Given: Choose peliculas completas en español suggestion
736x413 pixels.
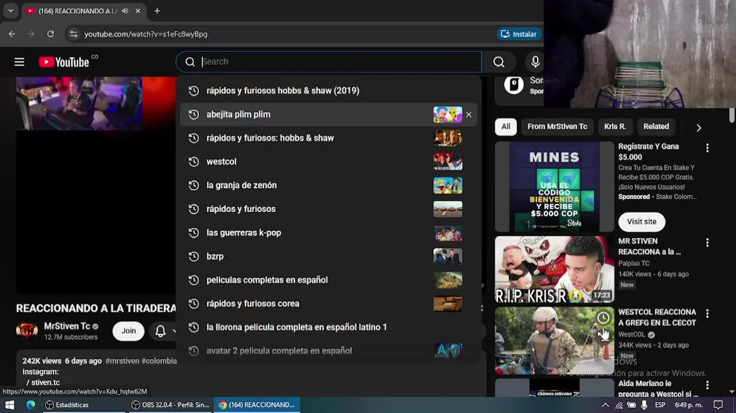Looking at the screenshot, I should pyautogui.click(x=328, y=280).
